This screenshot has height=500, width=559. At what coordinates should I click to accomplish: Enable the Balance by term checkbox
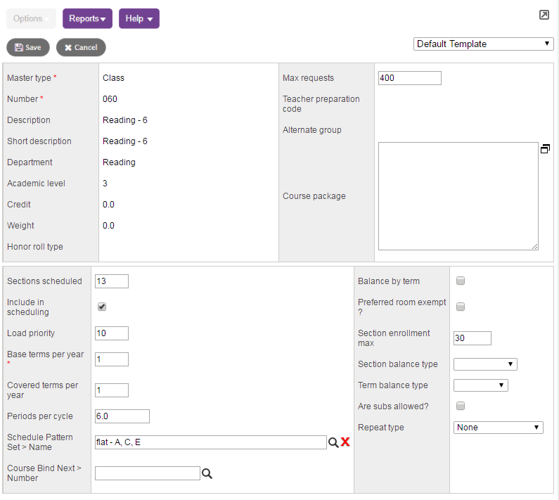click(461, 281)
